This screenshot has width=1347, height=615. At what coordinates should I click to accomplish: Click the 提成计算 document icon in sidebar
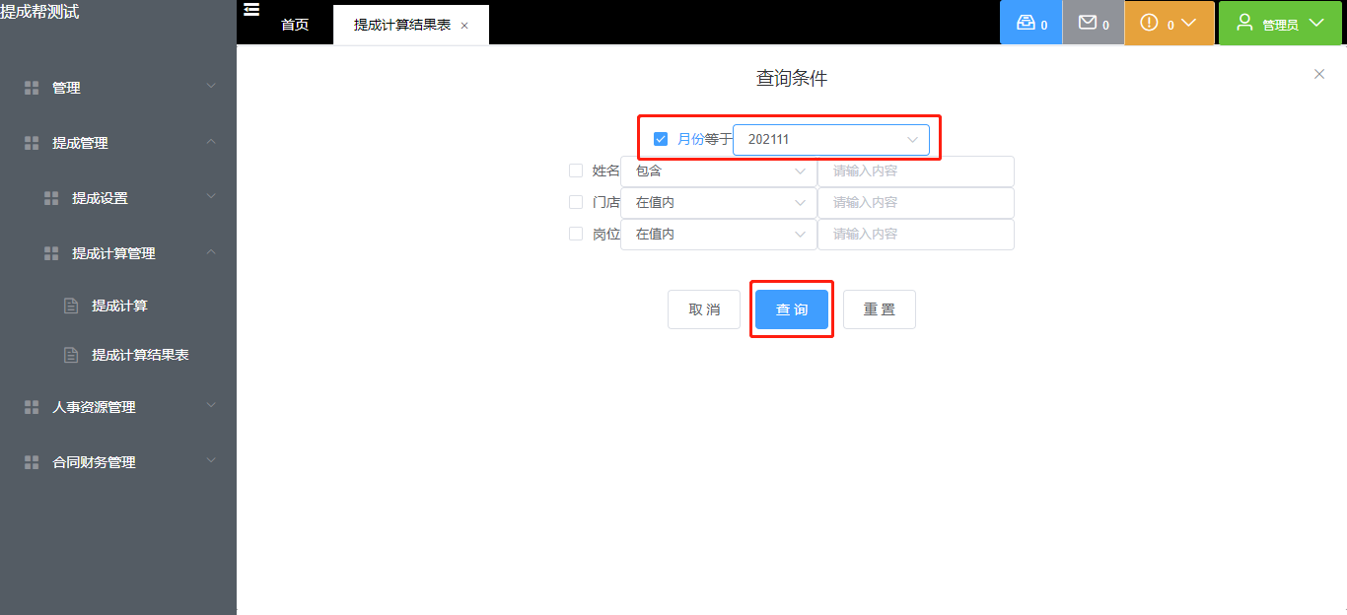(x=70, y=305)
